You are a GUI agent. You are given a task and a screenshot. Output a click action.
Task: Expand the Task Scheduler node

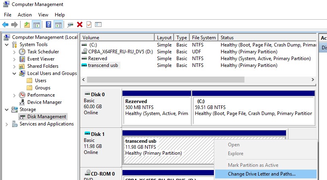pos(14,52)
